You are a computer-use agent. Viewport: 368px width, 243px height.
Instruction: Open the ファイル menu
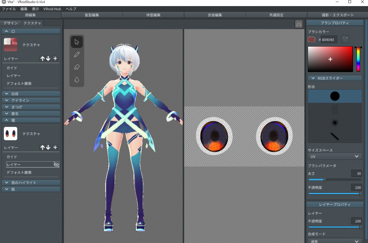(x=9, y=9)
